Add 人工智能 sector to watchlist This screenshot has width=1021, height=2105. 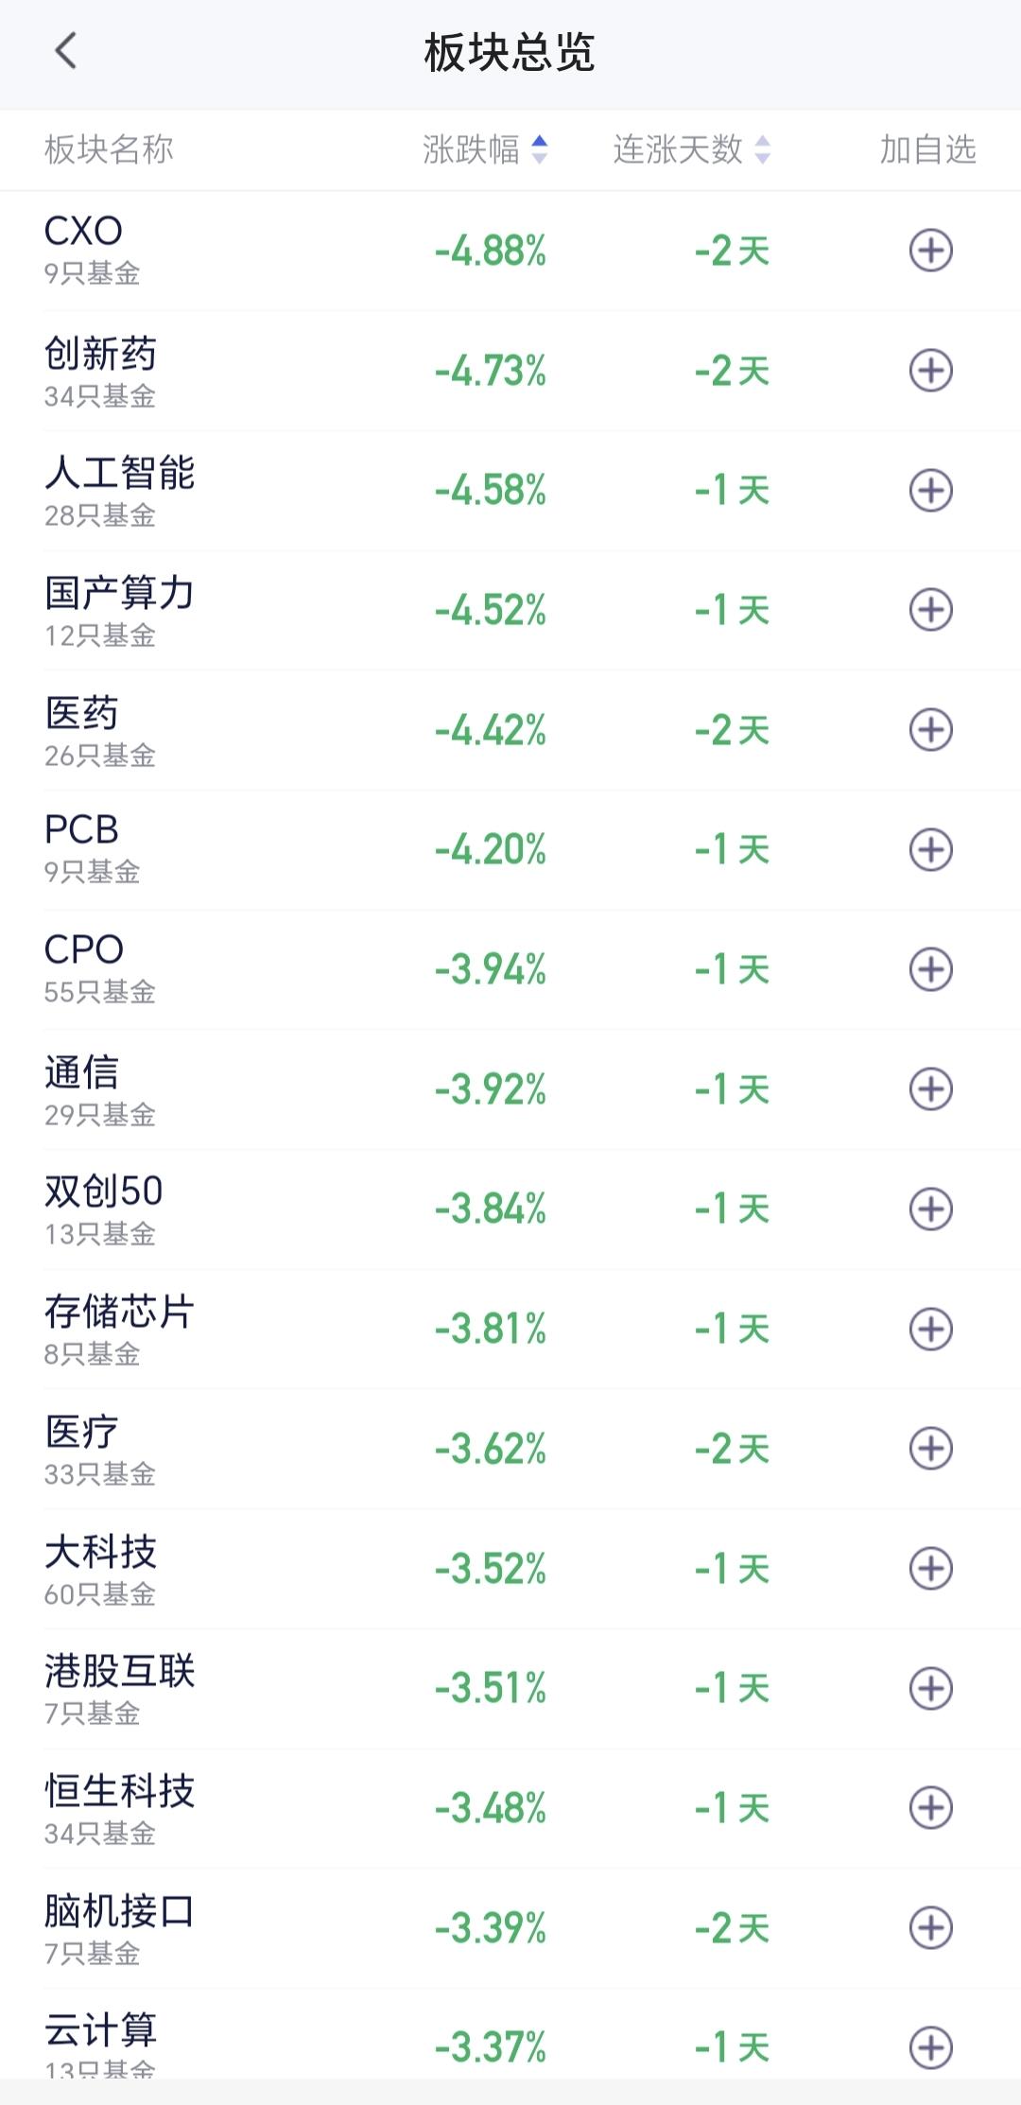[x=930, y=490]
